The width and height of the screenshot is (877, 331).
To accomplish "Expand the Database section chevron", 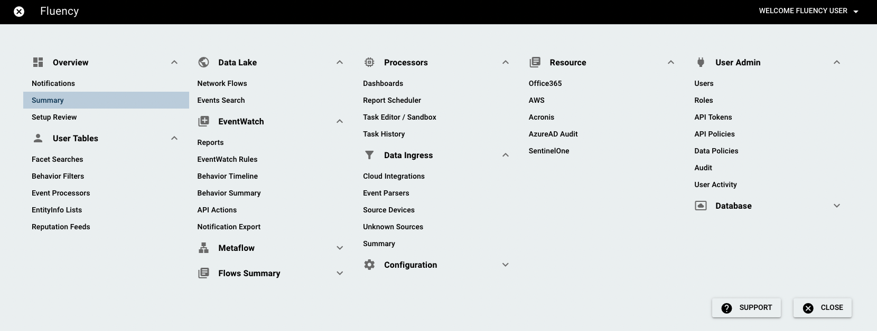I will click(x=837, y=206).
